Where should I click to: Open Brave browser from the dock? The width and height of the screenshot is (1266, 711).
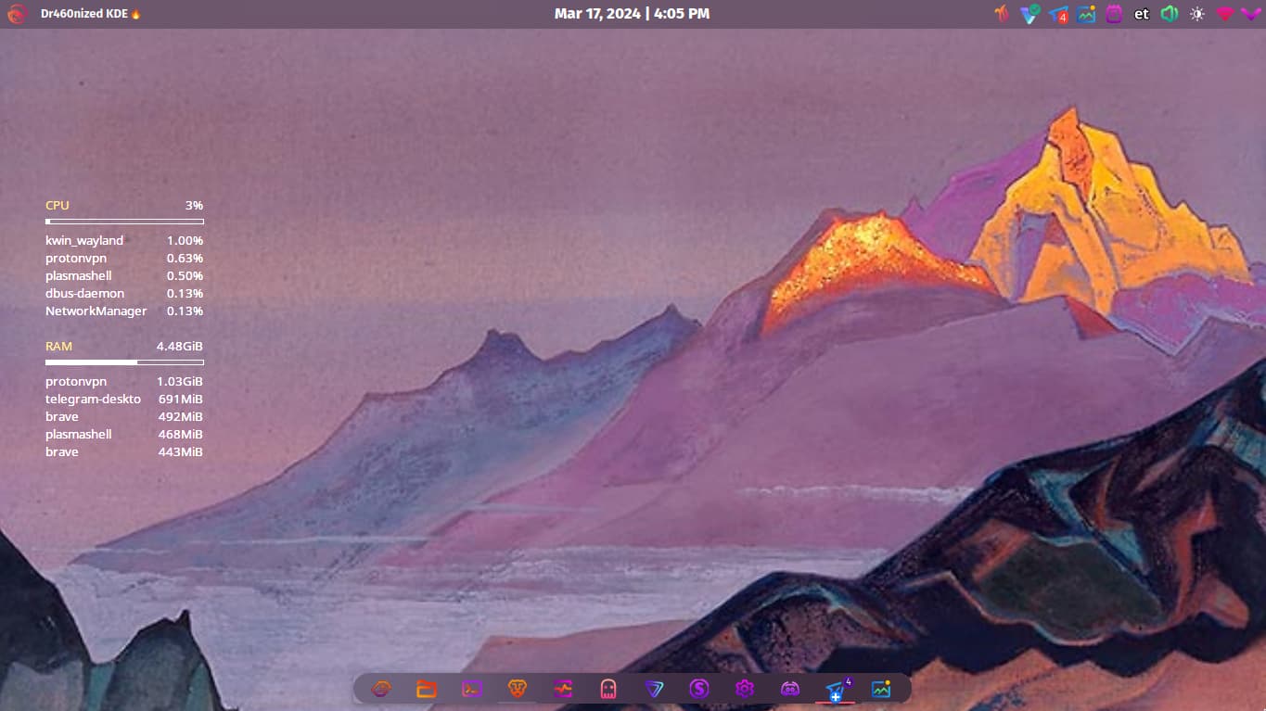(x=518, y=689)
